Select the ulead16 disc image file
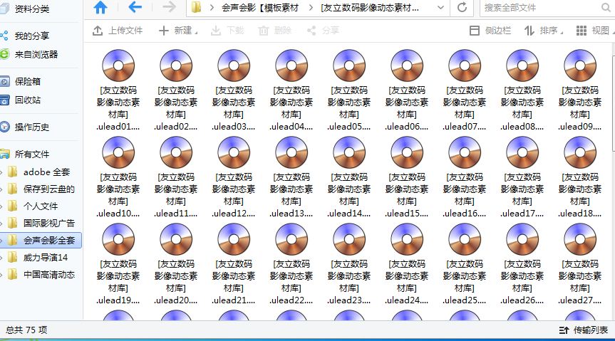 coord(465,177)
